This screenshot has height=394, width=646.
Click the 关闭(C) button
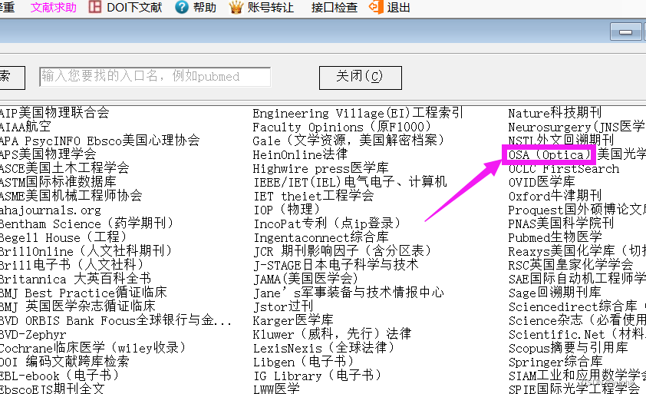[360, 78]
